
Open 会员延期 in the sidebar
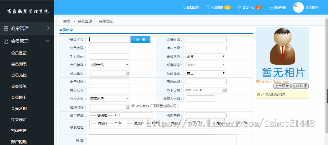19,109
